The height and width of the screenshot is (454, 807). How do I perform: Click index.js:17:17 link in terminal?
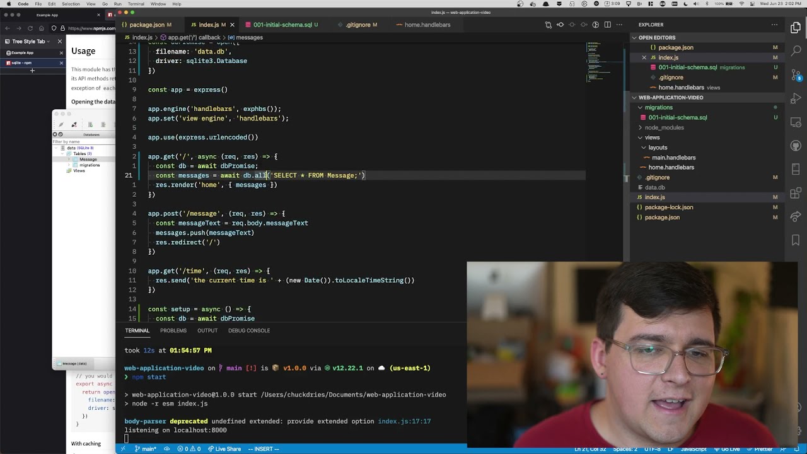[404, 421]
